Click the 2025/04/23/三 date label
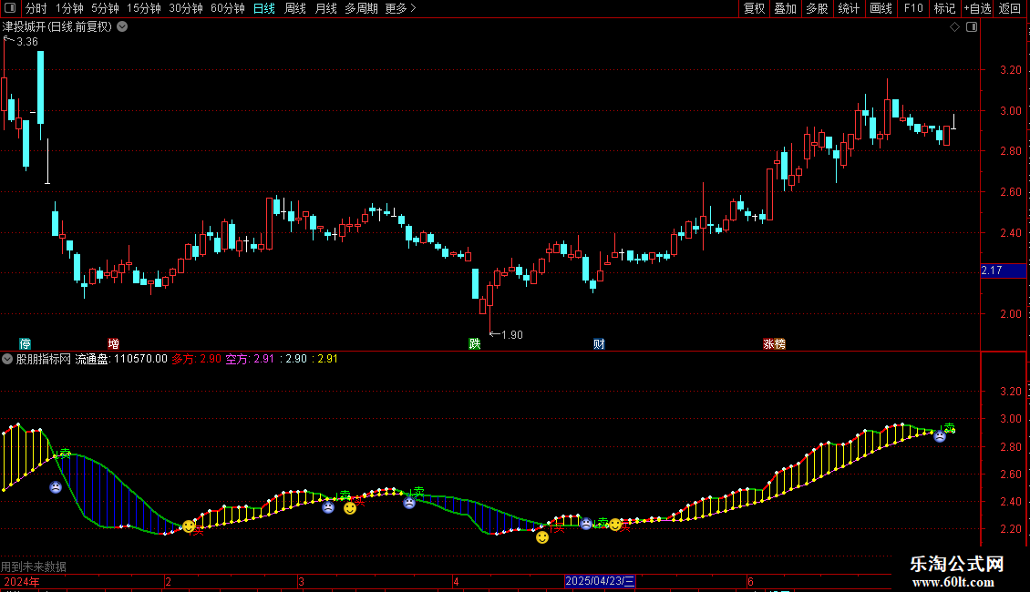 click(x=600, y=581)
